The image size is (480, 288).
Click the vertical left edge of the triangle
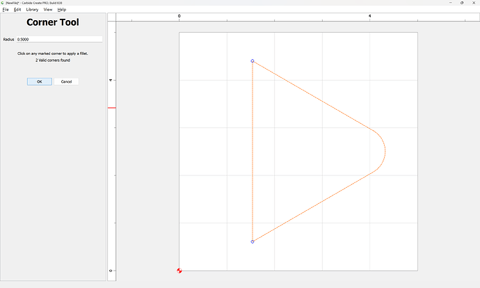click(252, 152)
